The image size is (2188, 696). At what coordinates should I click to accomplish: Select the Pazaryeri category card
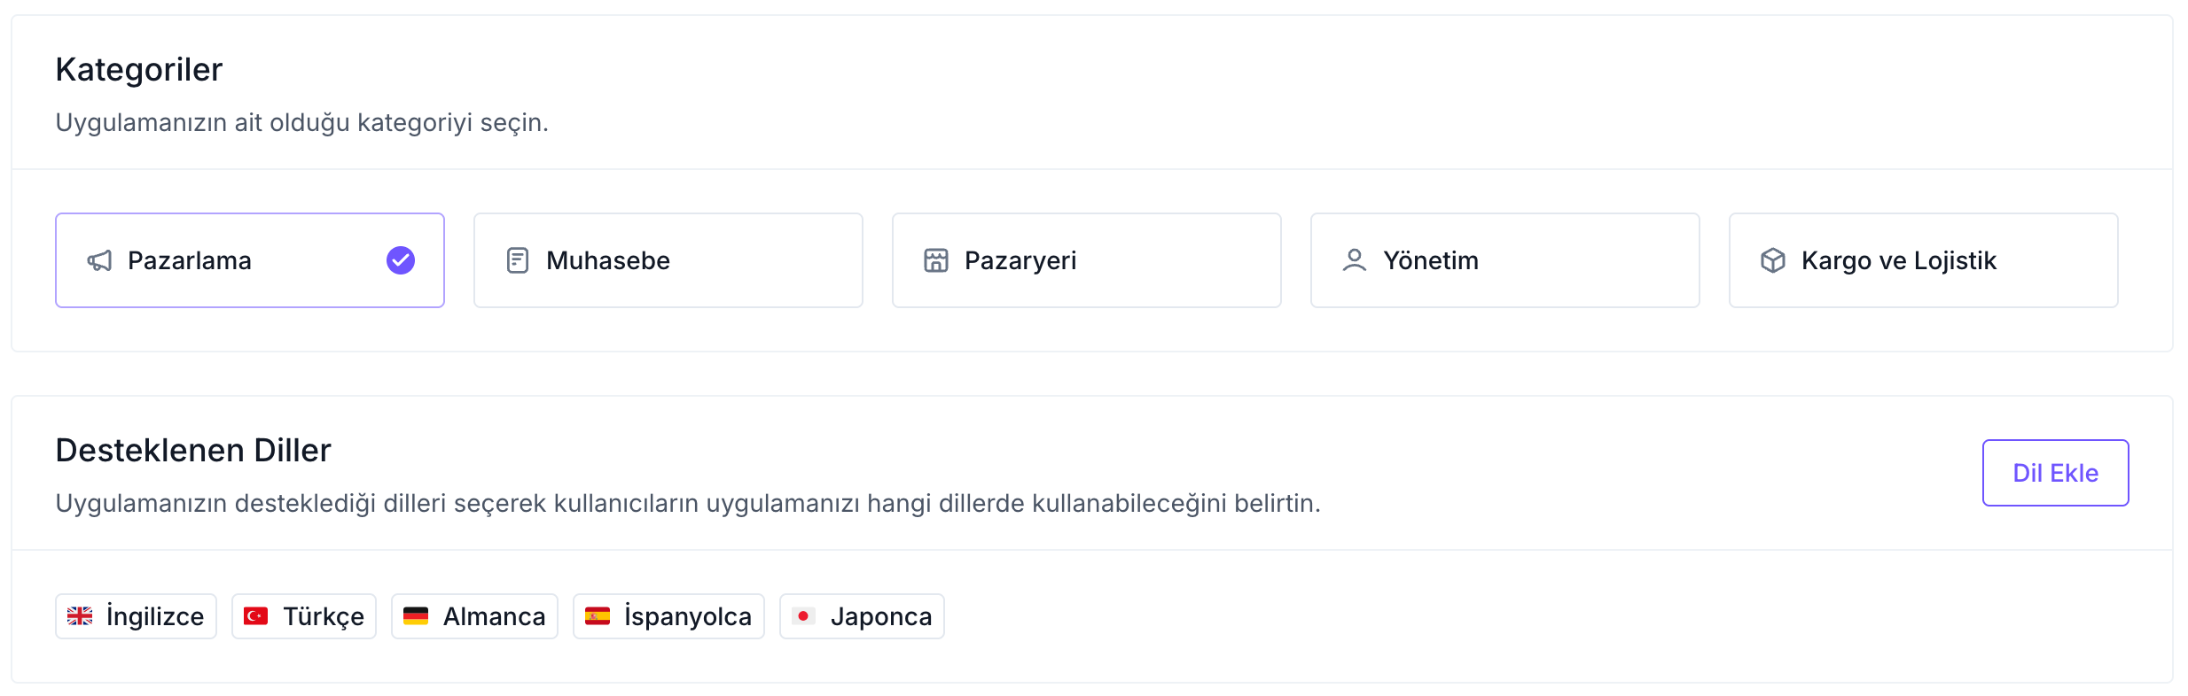1086,259
